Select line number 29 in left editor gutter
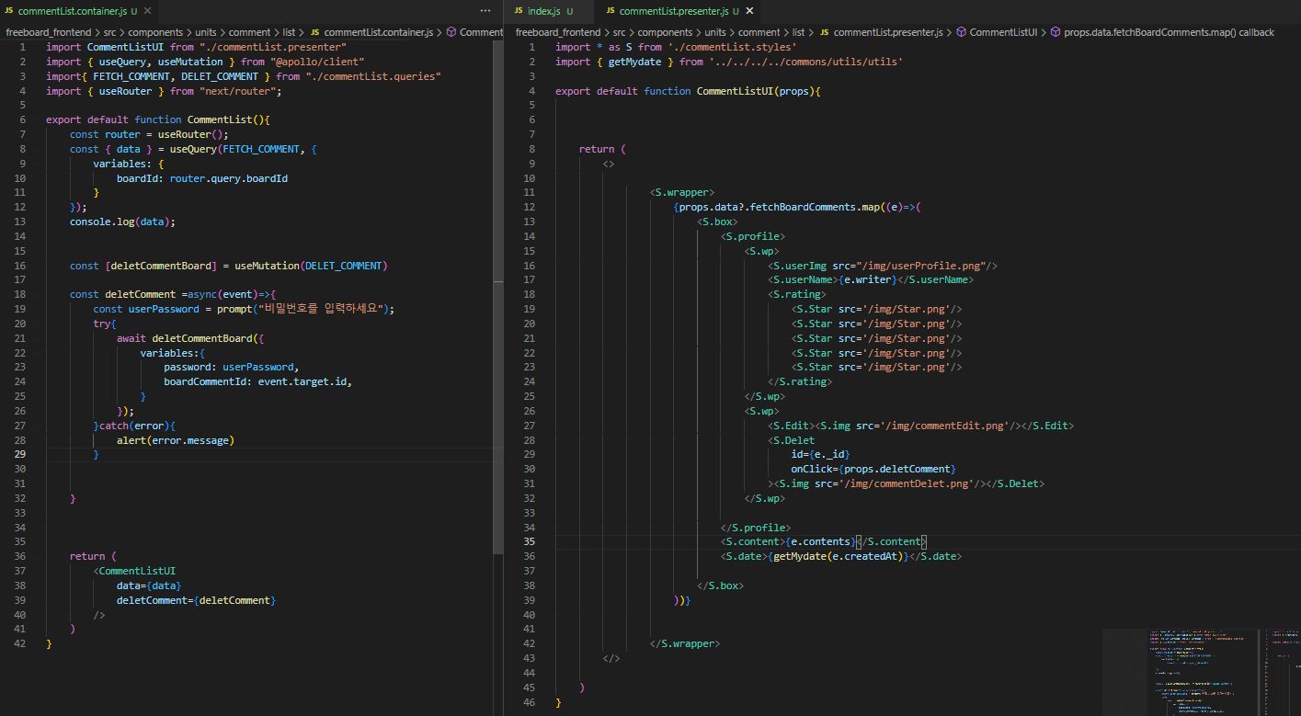The image size is (1301, 716). click(20, 454)
